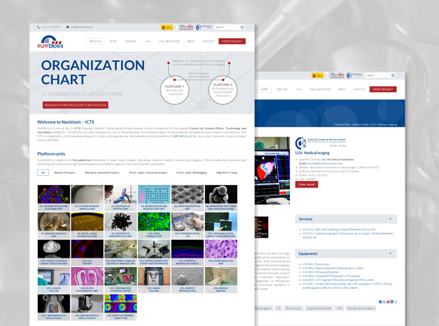Open the U3 Synthesis of Peptides thumbnail

(120, 198)
